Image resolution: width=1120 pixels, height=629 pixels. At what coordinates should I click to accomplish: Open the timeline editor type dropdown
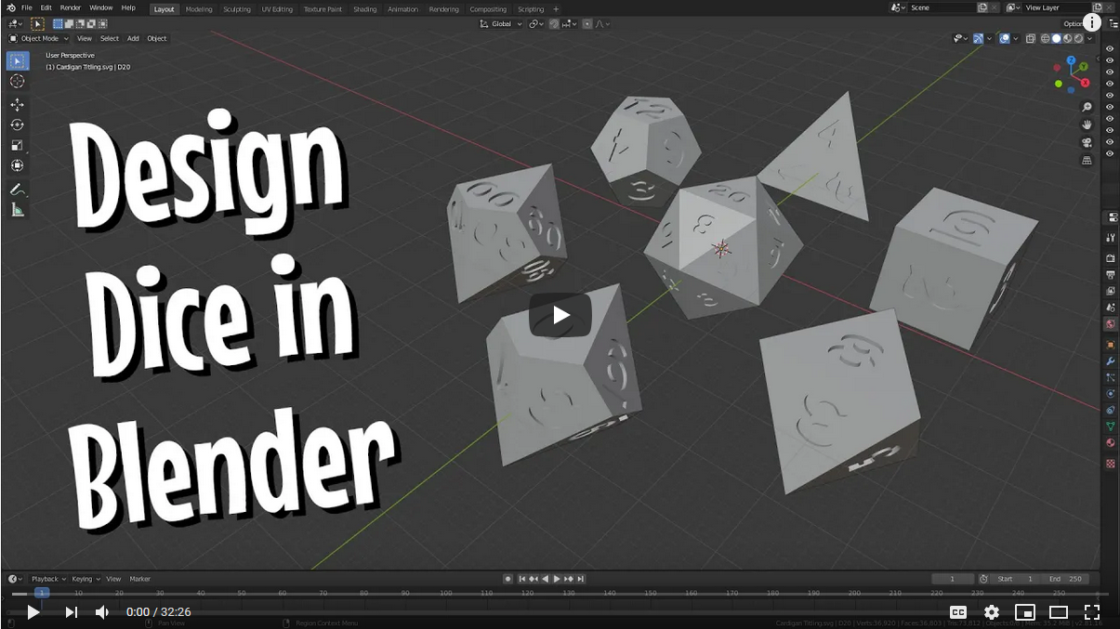(14, 579)
